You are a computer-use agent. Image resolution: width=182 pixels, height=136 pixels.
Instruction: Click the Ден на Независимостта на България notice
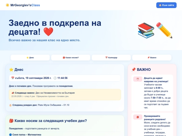(x=65, y=95)
